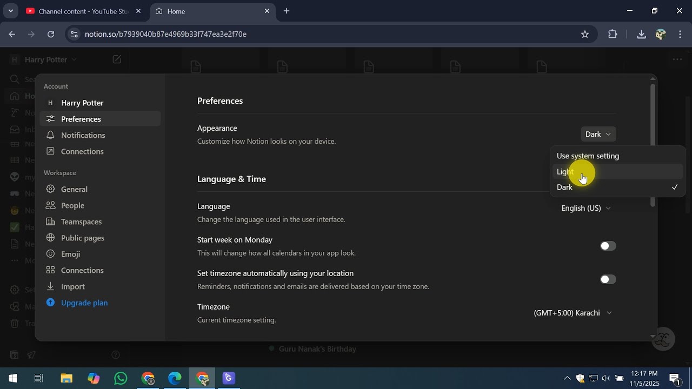This screenshot has width=692, height=389.
Task: Reload the Notion page
Action: [x=51, y=34]
